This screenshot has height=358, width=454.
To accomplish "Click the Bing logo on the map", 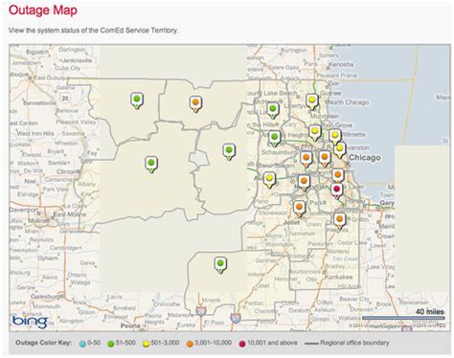I will click(x=30, y=322).
